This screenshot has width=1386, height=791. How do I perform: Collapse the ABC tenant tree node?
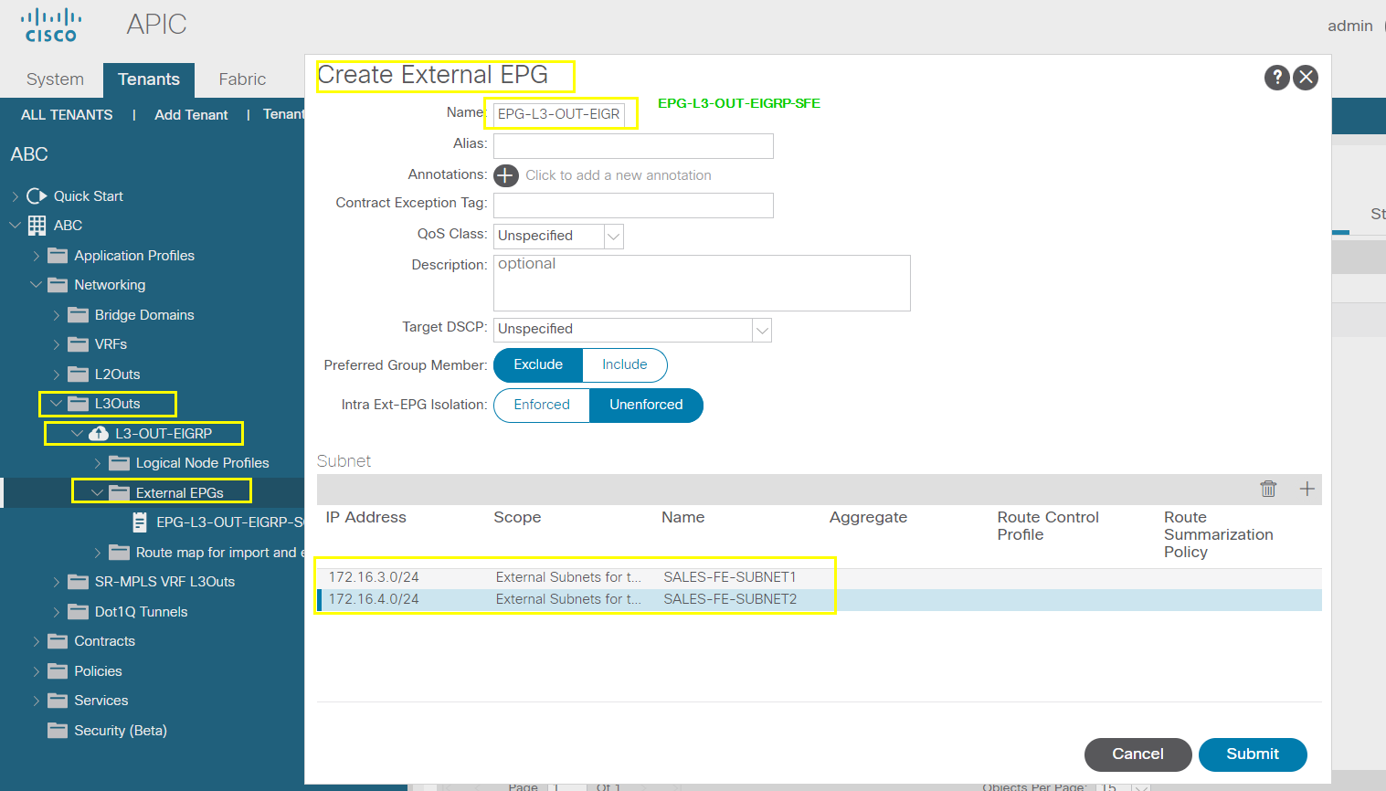coord(15,225)
